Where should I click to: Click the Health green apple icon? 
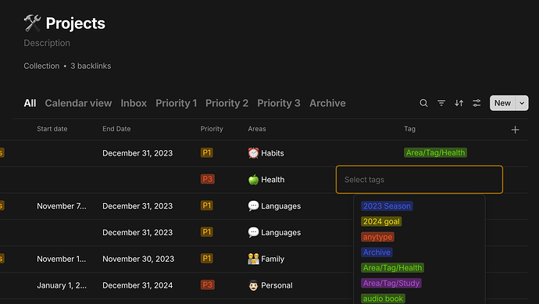pyautogui.click(x=253, y=179)
